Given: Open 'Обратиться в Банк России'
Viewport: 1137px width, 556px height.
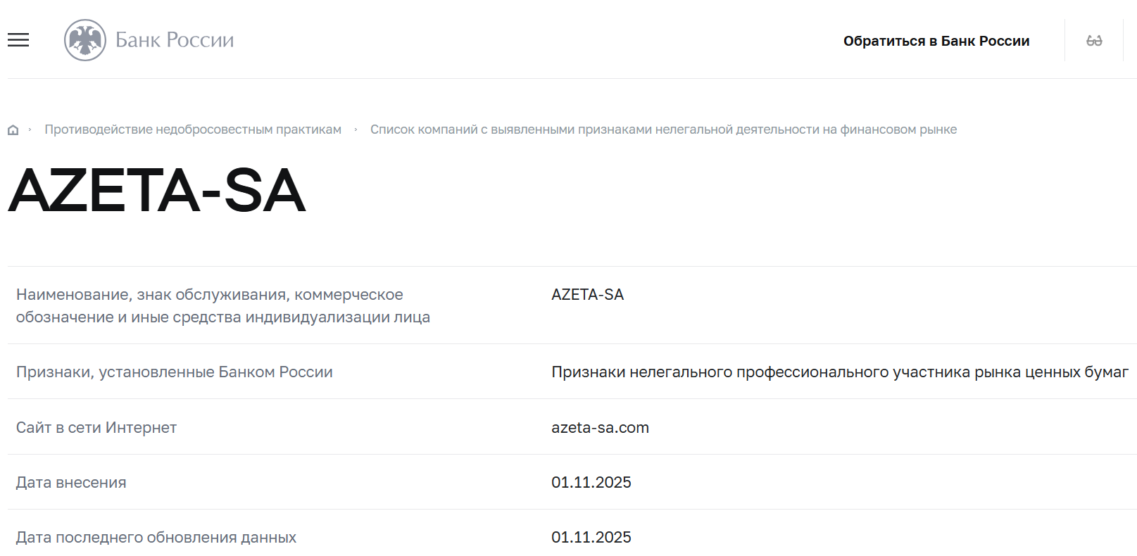Looking at the screenshot, I should (936, 41).
